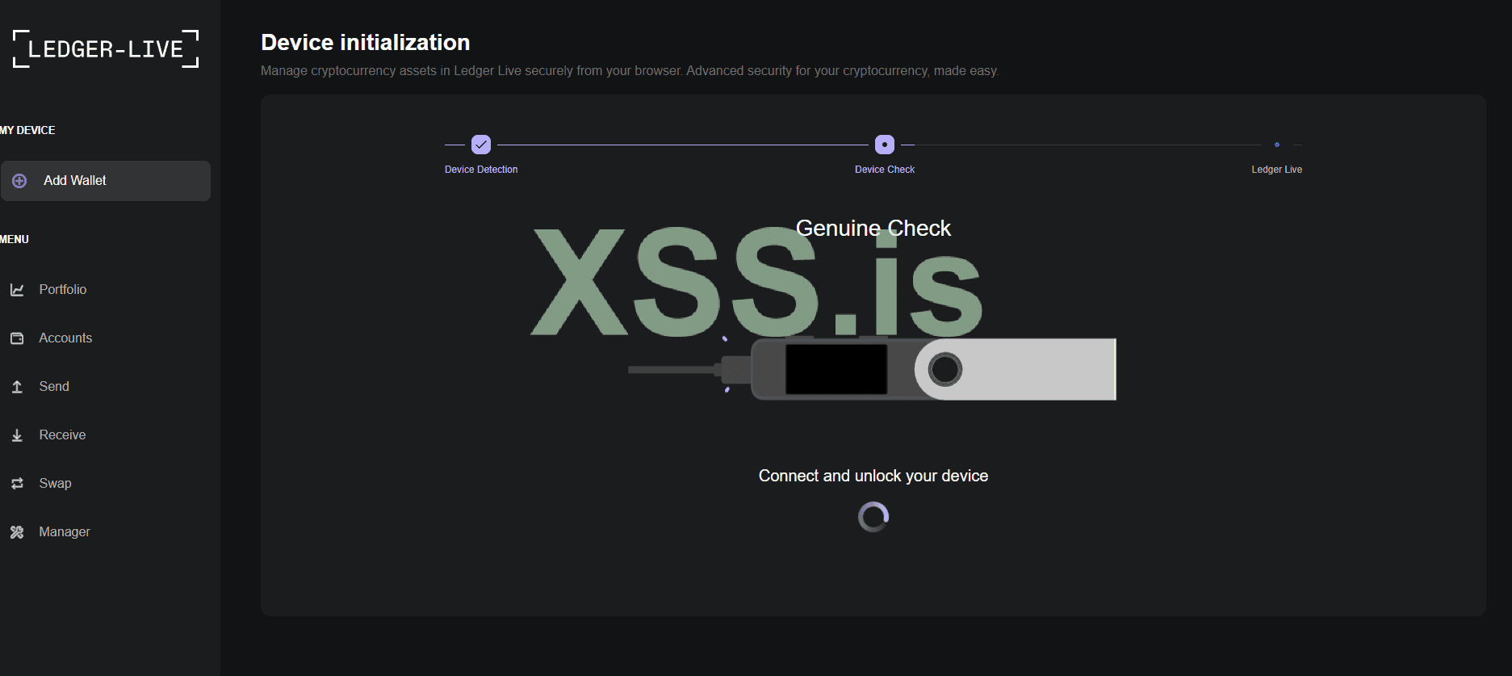Click the MY DEVICE section label
This screenshot has height=676, width=1512.
pos(27,130)
